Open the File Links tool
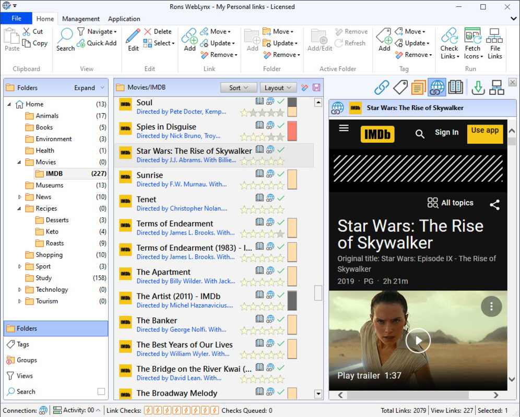 pos(494,43)
